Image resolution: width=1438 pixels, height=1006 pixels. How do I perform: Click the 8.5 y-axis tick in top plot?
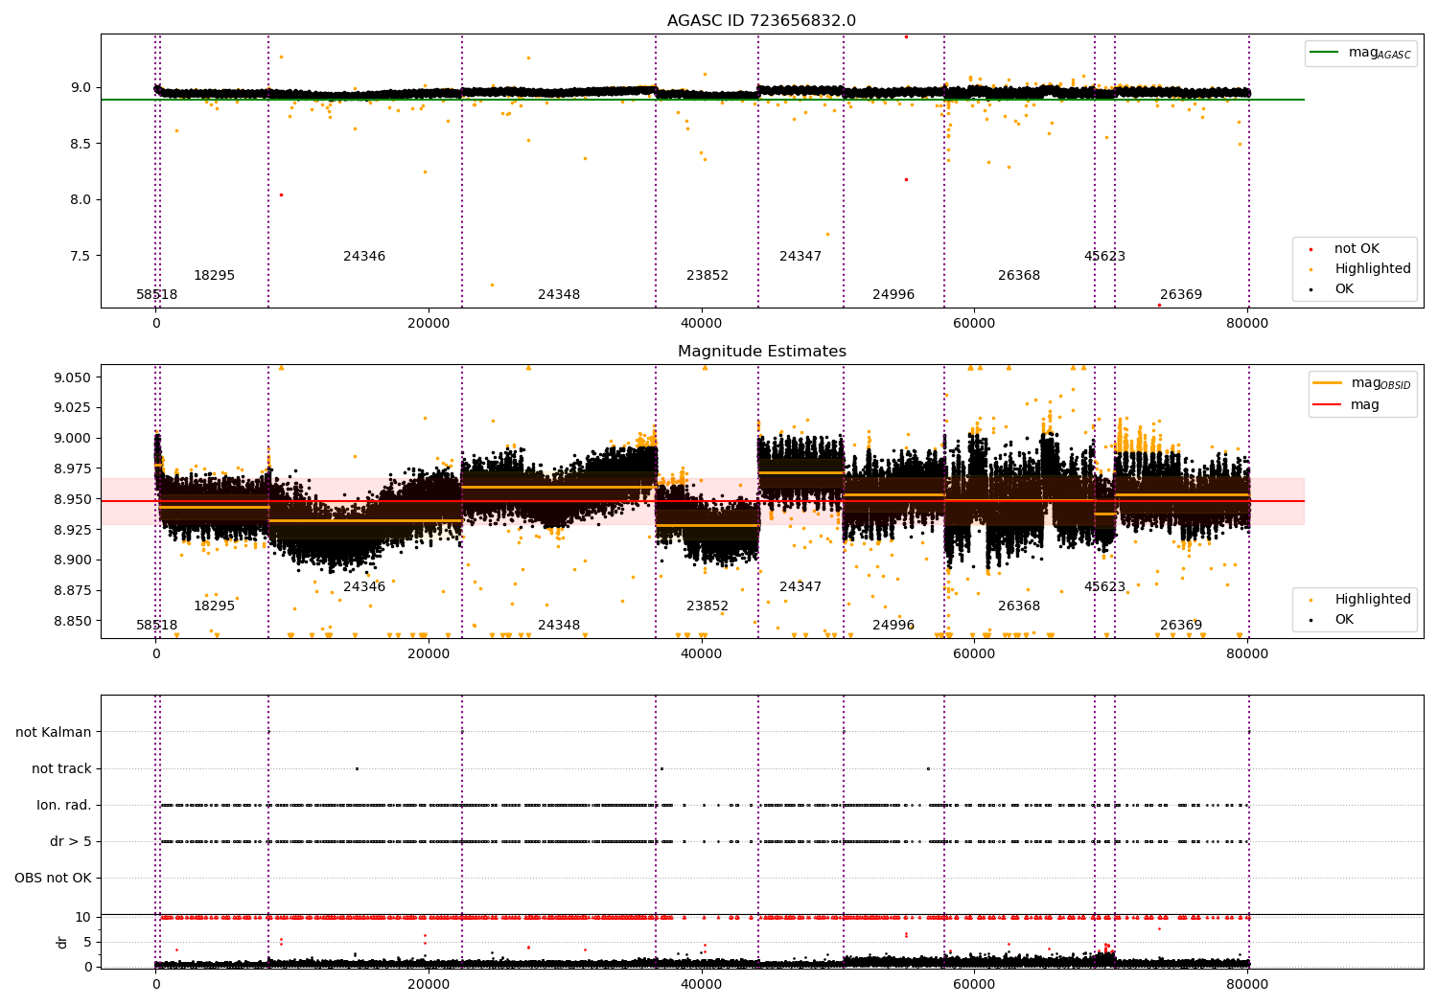(81, 144)
